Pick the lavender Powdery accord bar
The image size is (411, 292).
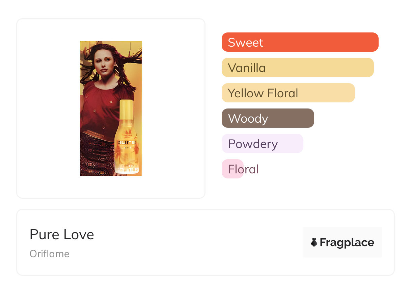[262, 144]
